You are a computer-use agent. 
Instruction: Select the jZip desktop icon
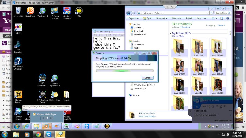pos(79,12)
